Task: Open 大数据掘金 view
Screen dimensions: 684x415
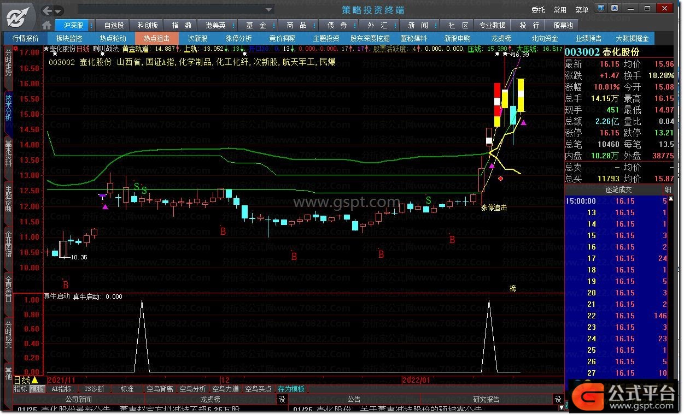Action: pos(633,39)
